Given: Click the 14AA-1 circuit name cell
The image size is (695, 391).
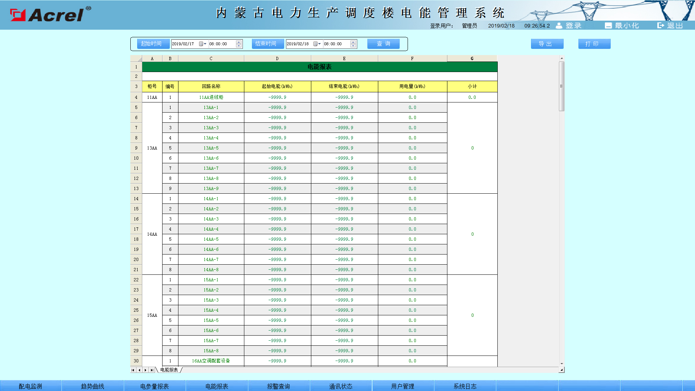Looking at the screenshot, I should [211, 199].
